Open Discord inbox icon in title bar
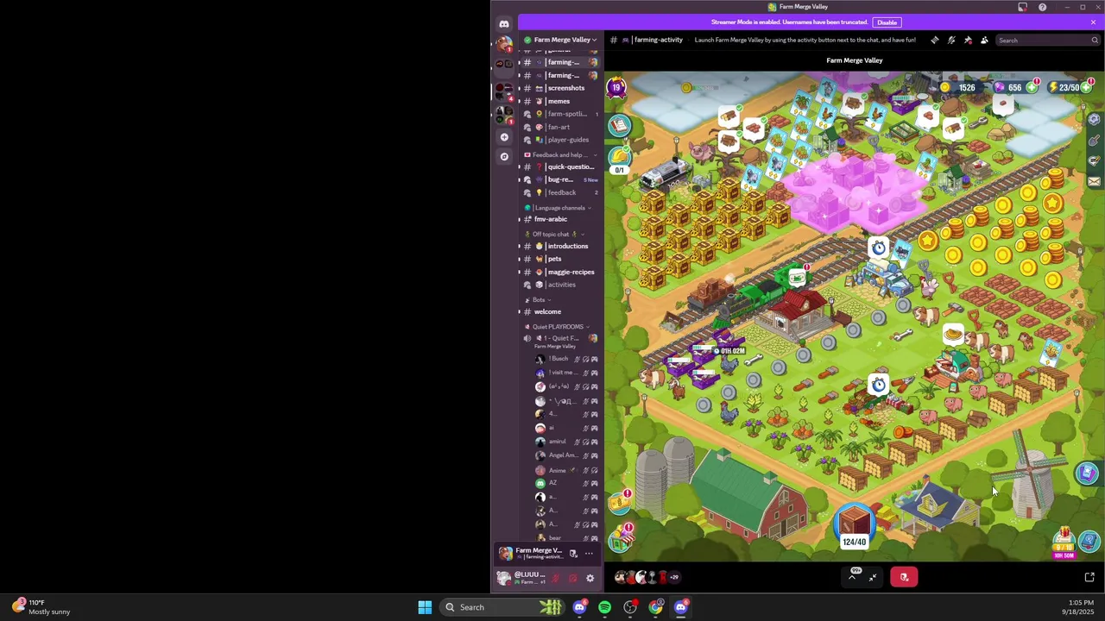Screen dimensions: 1105x621 point(1023,7)
